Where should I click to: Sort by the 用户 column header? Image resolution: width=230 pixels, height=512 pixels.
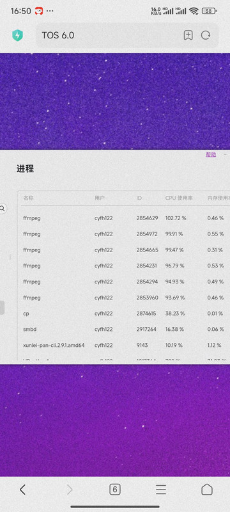click(x=100, y=198)
